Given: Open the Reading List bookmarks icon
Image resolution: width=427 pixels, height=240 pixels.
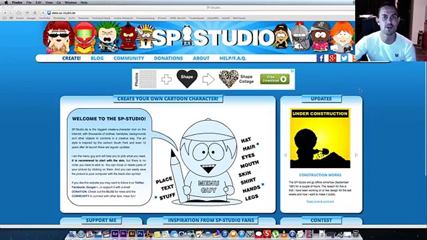Looking at the screenshot, I should point(4,18).
